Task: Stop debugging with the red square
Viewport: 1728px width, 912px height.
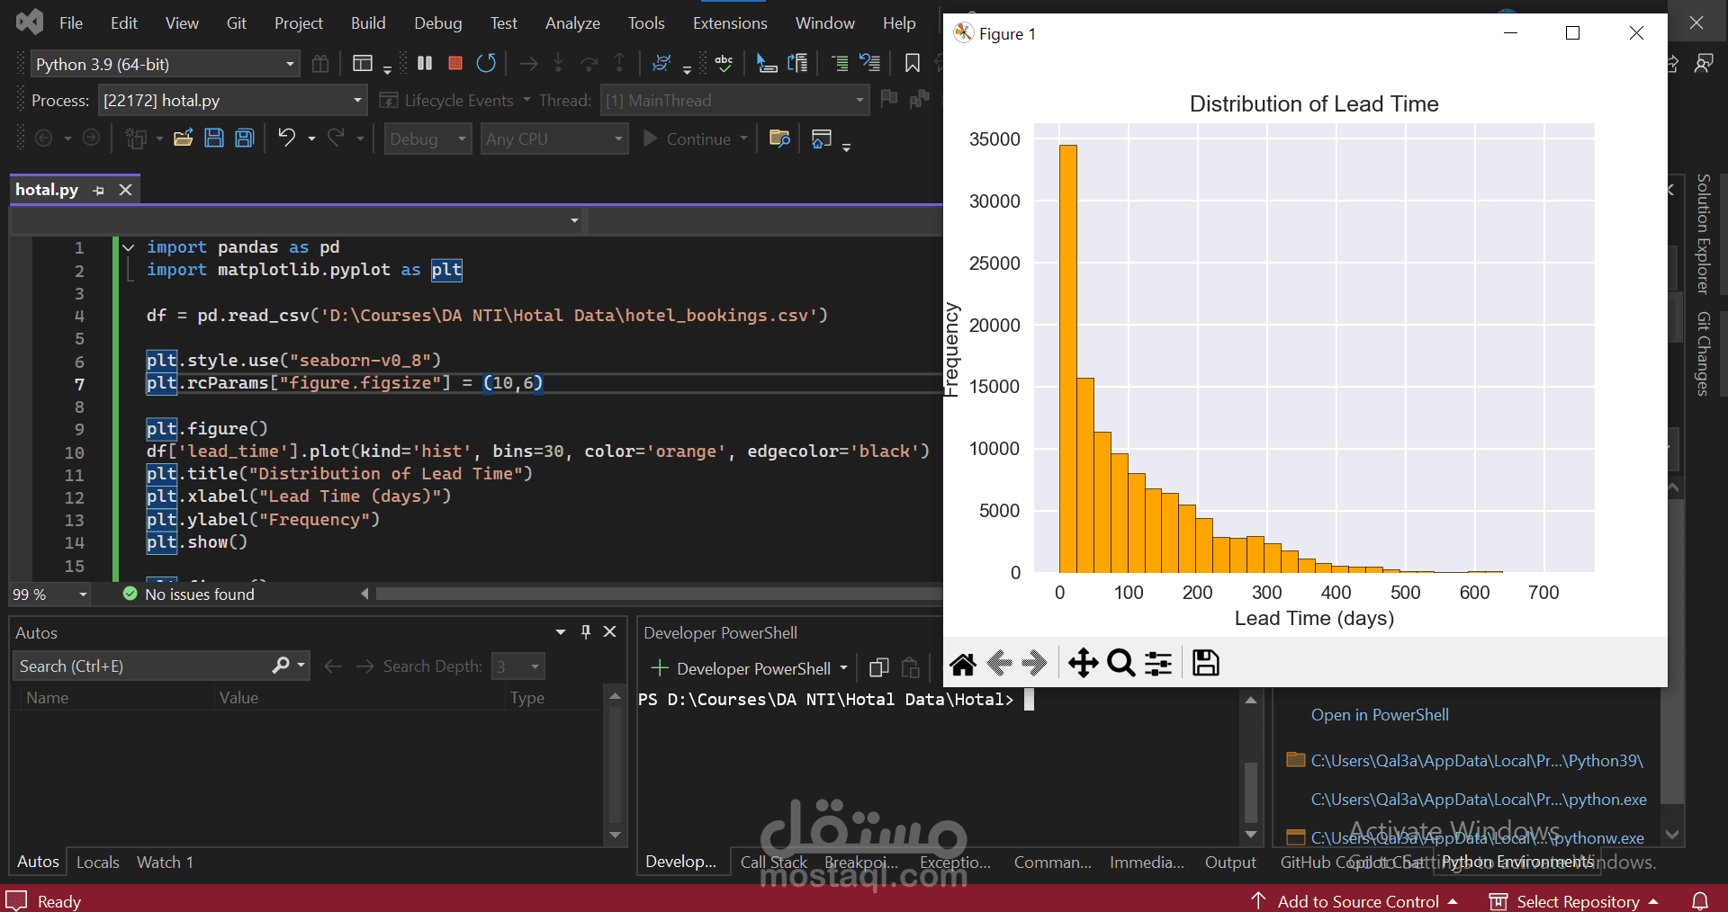Action: point(455,63)
